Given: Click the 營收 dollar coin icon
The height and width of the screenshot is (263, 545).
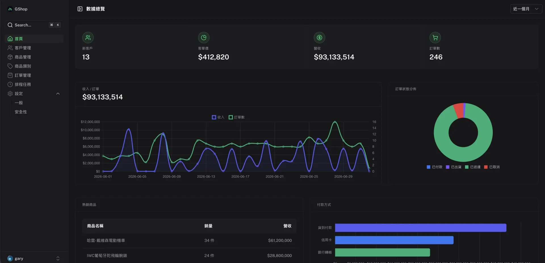Looking at the screenshot, I should (319, 37).
